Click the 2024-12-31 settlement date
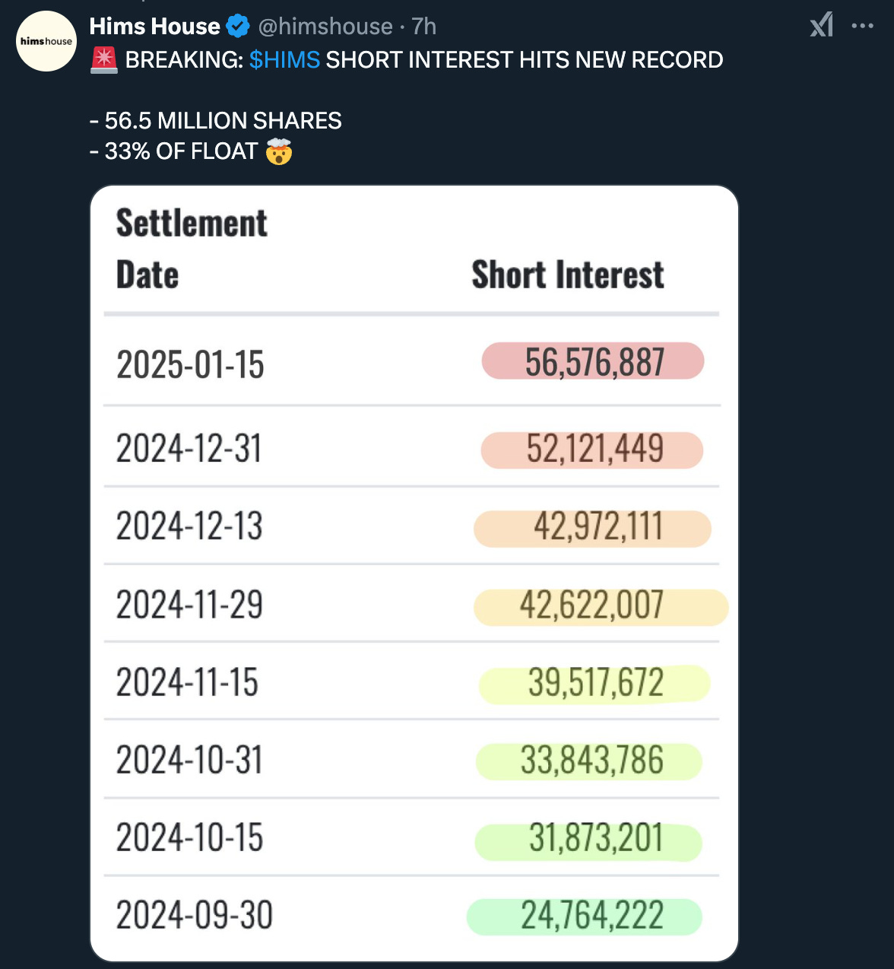The width and height of the screenshot is (894, 969). [189, 448]
